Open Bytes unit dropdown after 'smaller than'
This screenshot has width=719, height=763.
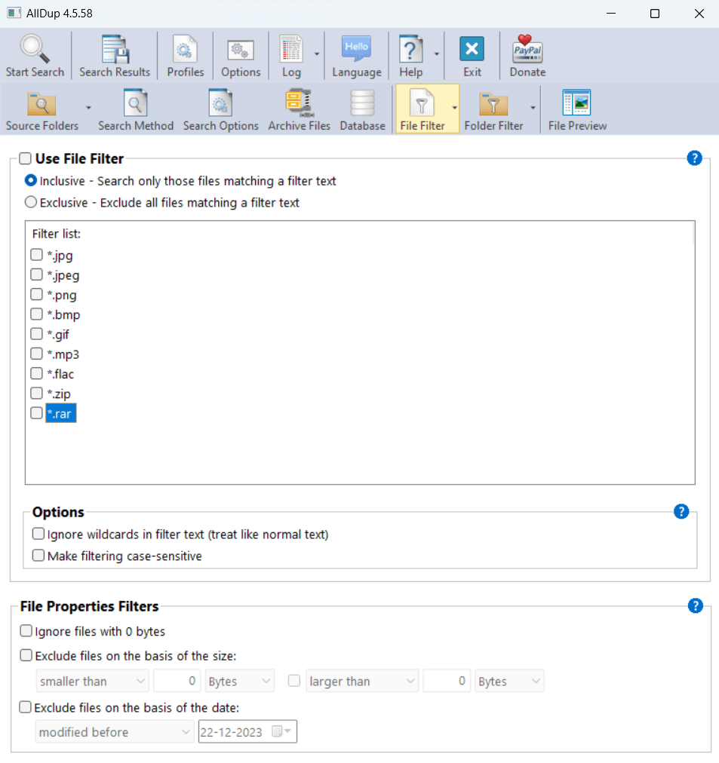tap(239, 681)
